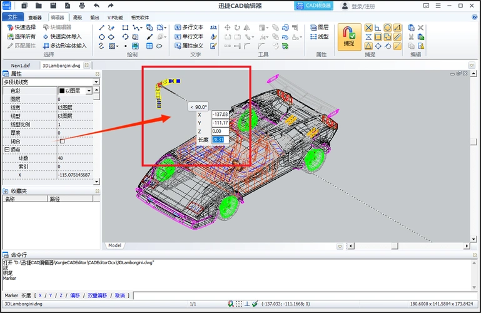Image resolution: width=481 pixels, height=313 pixels.
Task: Select the 快速选择 quick select tool
Action: [x=21, y=28]
